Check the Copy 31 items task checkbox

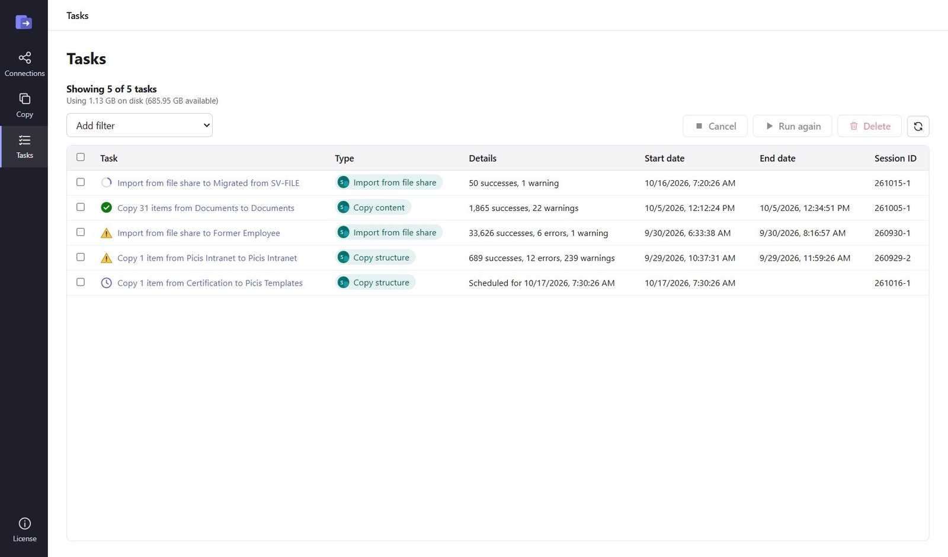(81, 207)
